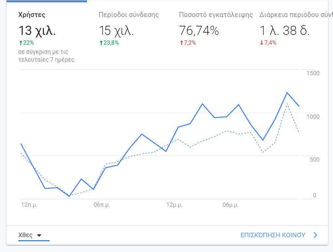Switch to the Περίοδοι σύνδεσης tab
The width and height of the screenshot is (333, 252).
pos(129,15)
